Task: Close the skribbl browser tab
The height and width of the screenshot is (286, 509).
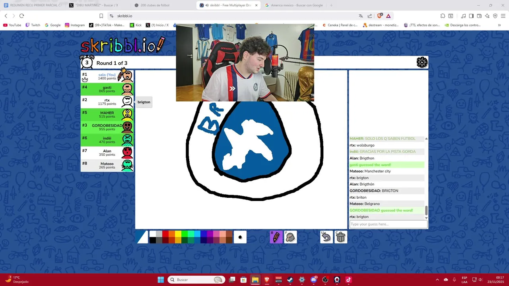Action: click(256, 5)
